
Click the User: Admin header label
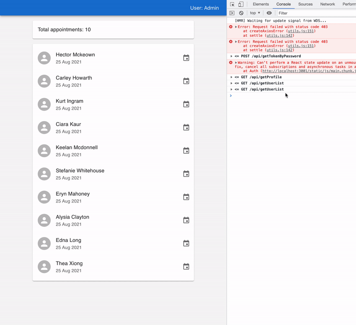click(x=204, y=8)
